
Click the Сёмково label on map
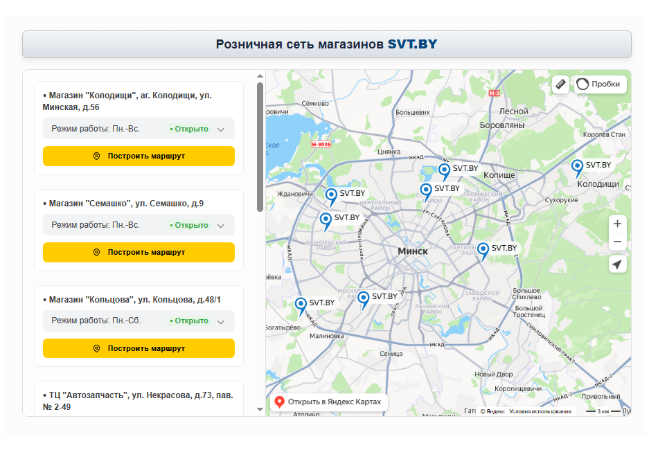click(315, 103)
